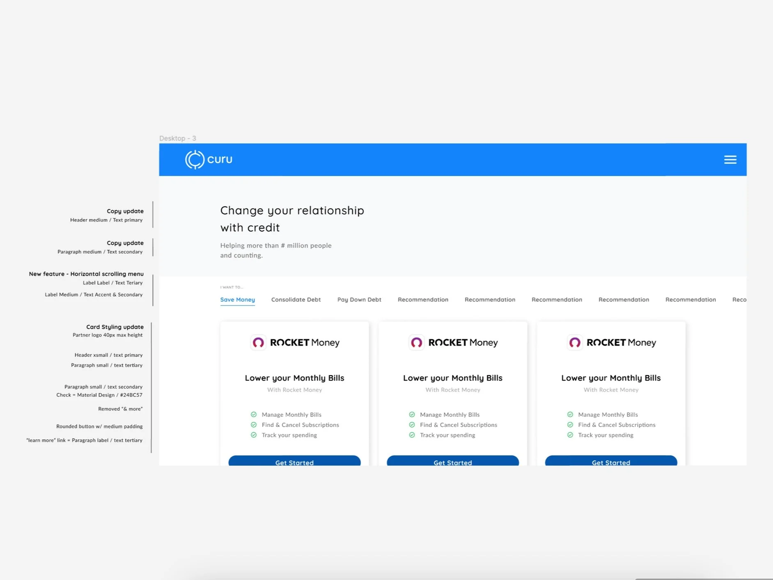Click check icon beside 'Find & Cancel Subscriptions' in middle card
This screenshot has height=580, width=773.
412,425
